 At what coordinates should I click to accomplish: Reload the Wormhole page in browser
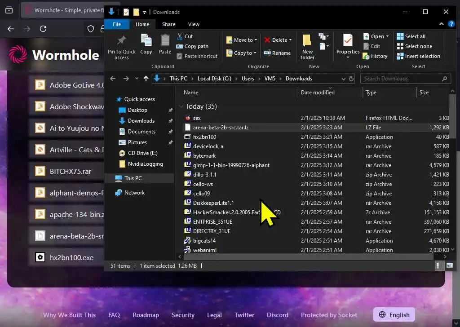(x=43, y=29)
